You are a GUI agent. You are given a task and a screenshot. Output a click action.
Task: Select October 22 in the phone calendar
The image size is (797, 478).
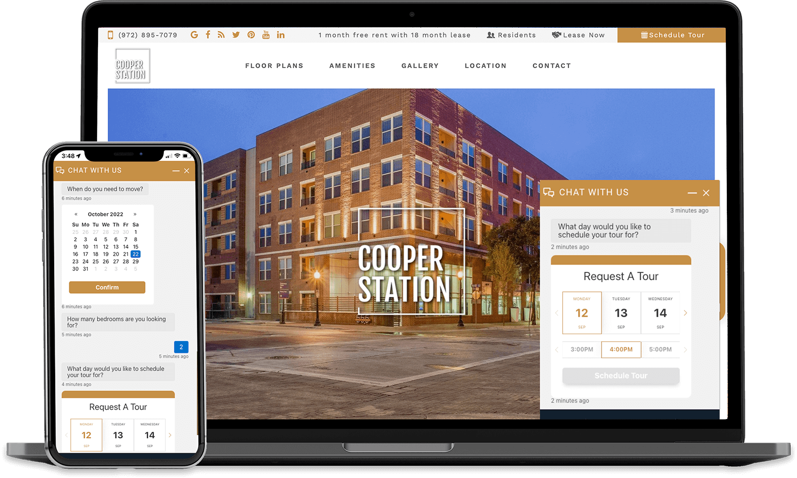tap(136, 254)
